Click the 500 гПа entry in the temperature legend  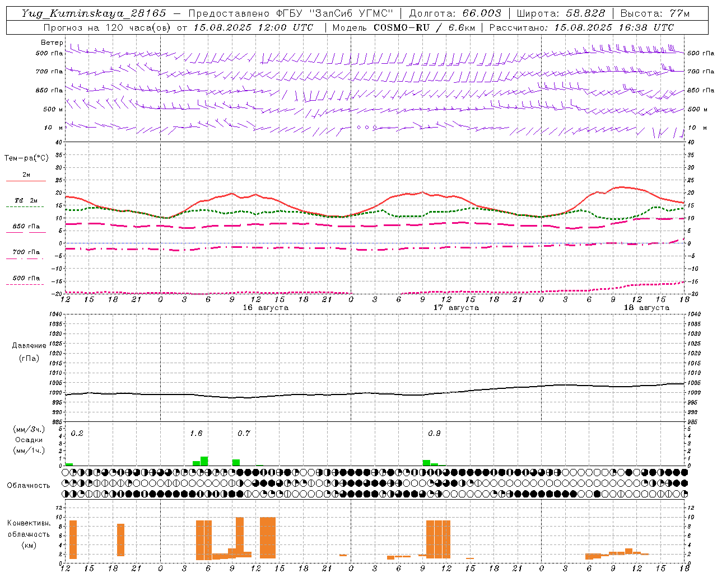coord(26,278)
